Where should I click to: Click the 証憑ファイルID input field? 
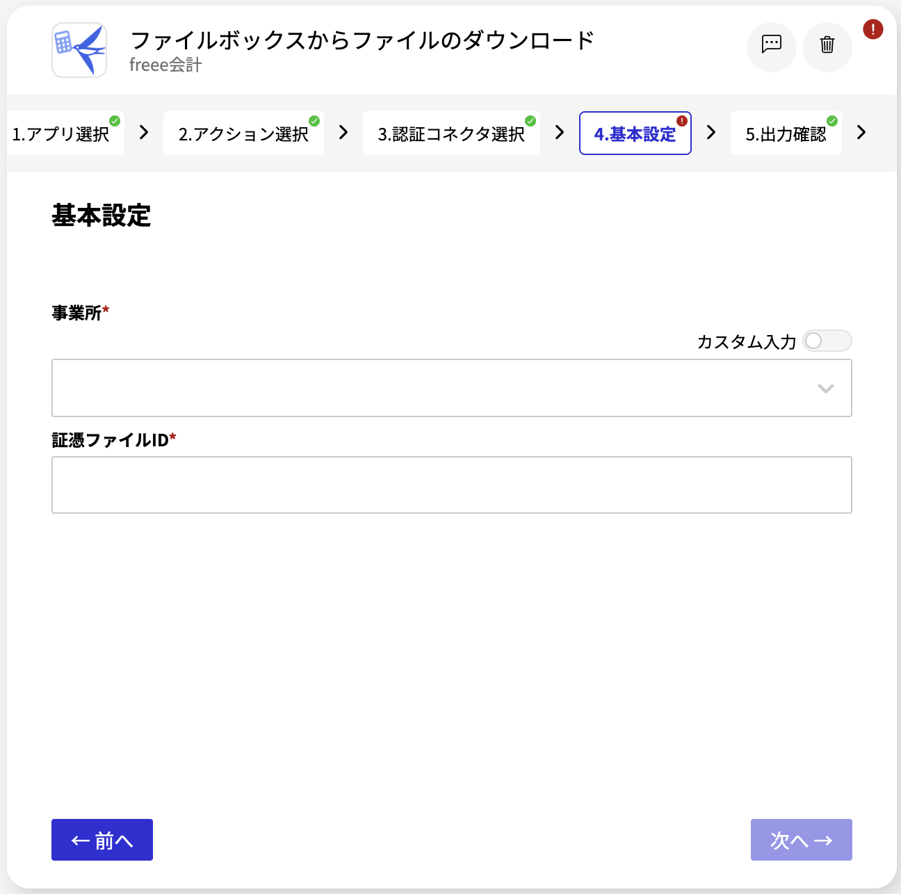[452, 485]
